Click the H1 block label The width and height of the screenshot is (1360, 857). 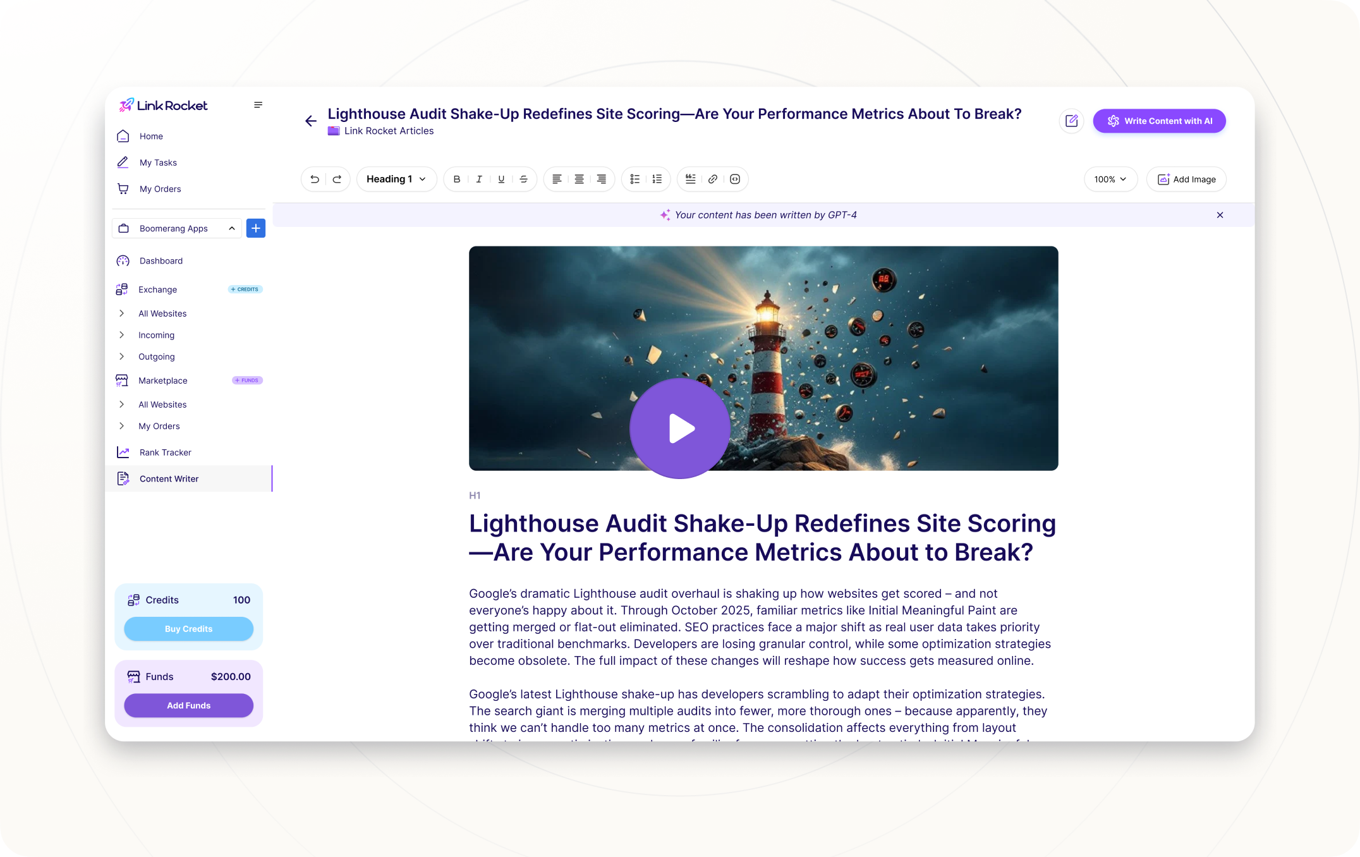point(475,496)
